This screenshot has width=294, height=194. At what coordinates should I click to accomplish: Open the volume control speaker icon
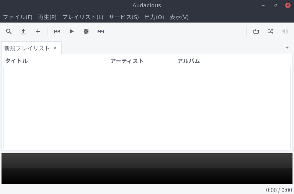[x=285, y=31]
